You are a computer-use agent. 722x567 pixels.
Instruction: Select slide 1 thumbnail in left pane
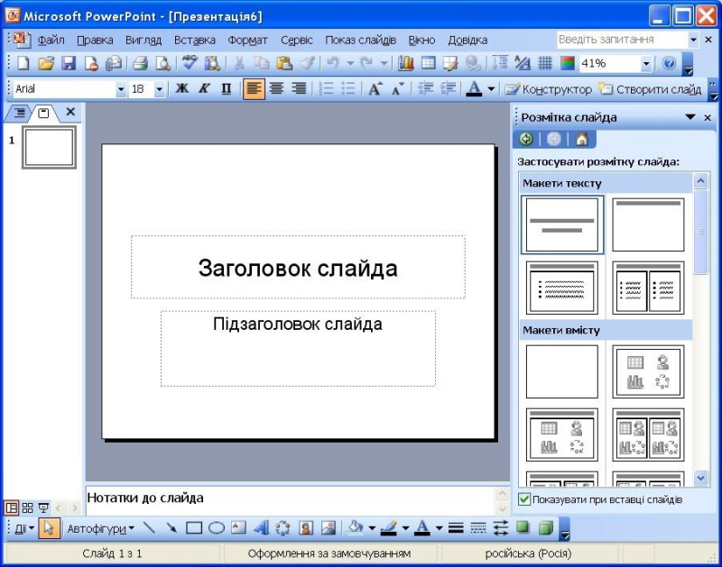[x=50, y=147]
